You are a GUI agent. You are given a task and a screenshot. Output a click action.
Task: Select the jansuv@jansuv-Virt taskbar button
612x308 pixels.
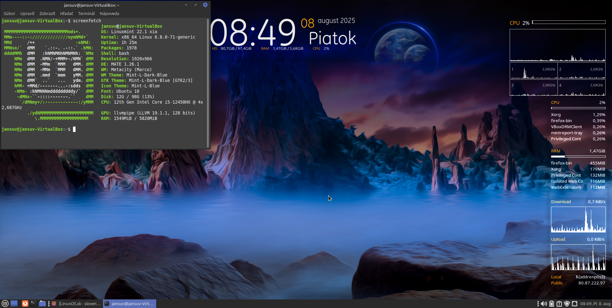(x=129, y=304)
